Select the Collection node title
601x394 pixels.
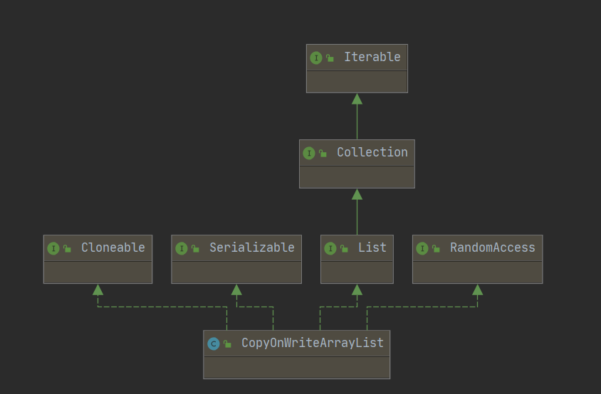point(372,152)
